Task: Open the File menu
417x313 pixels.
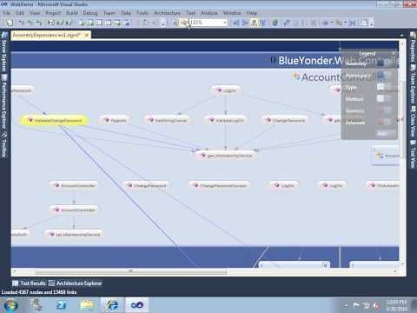Action: 6,13
